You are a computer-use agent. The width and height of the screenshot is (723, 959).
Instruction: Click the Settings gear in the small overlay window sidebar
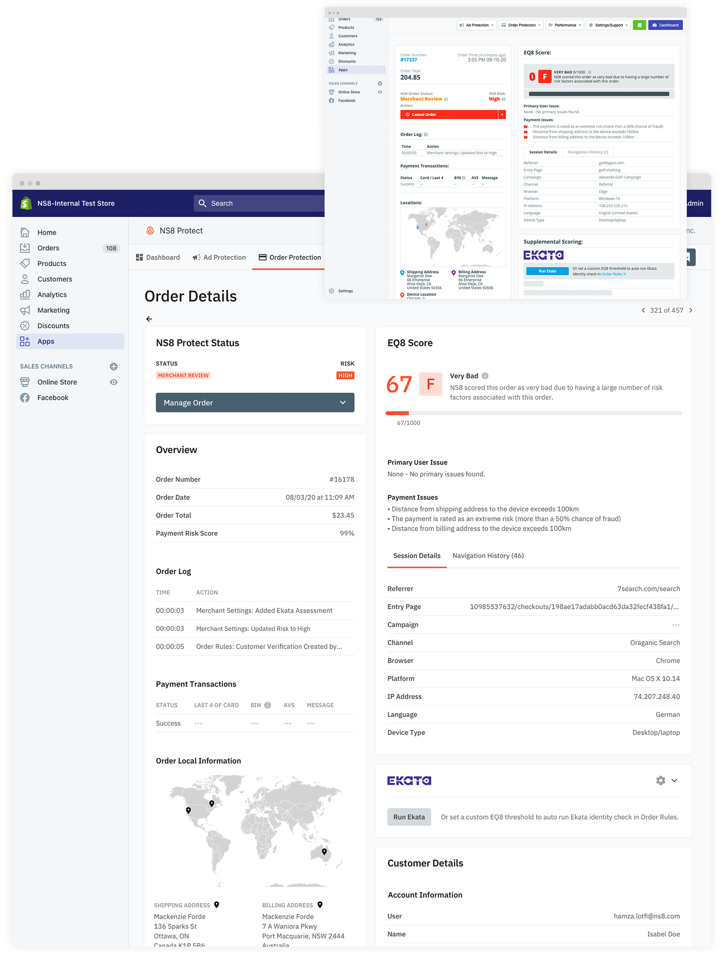coord(332,291)
